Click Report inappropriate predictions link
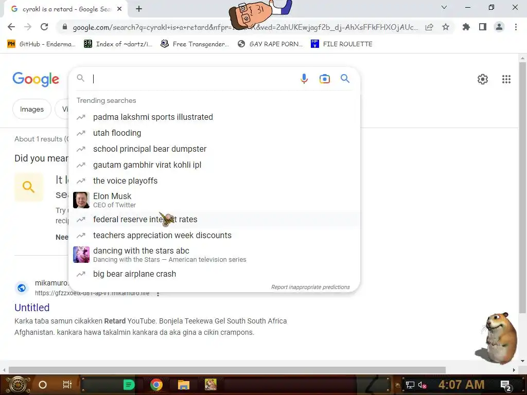 click(310, 287)
